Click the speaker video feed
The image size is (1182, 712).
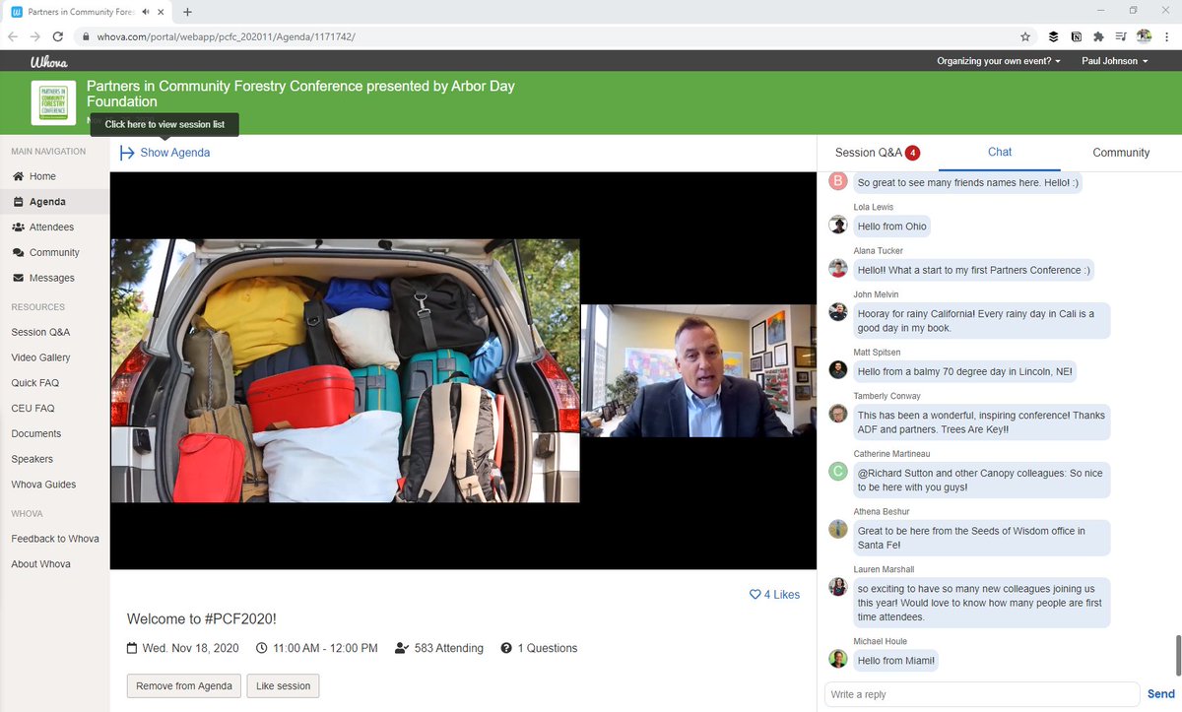[x=698, y=370]
